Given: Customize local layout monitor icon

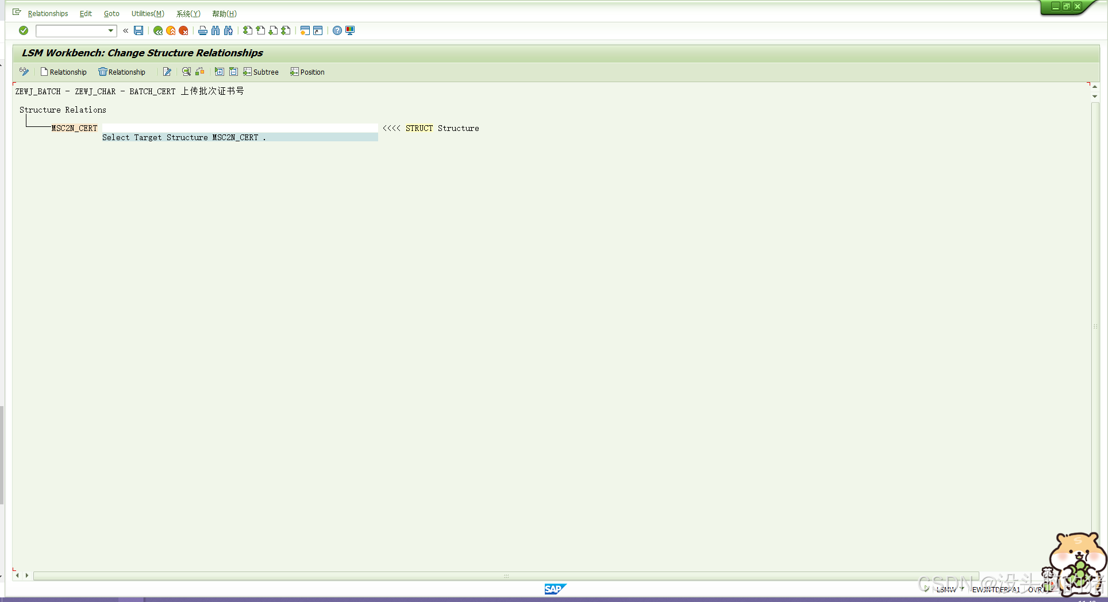Looking at the screenshot, I should (x=350, y=30).
